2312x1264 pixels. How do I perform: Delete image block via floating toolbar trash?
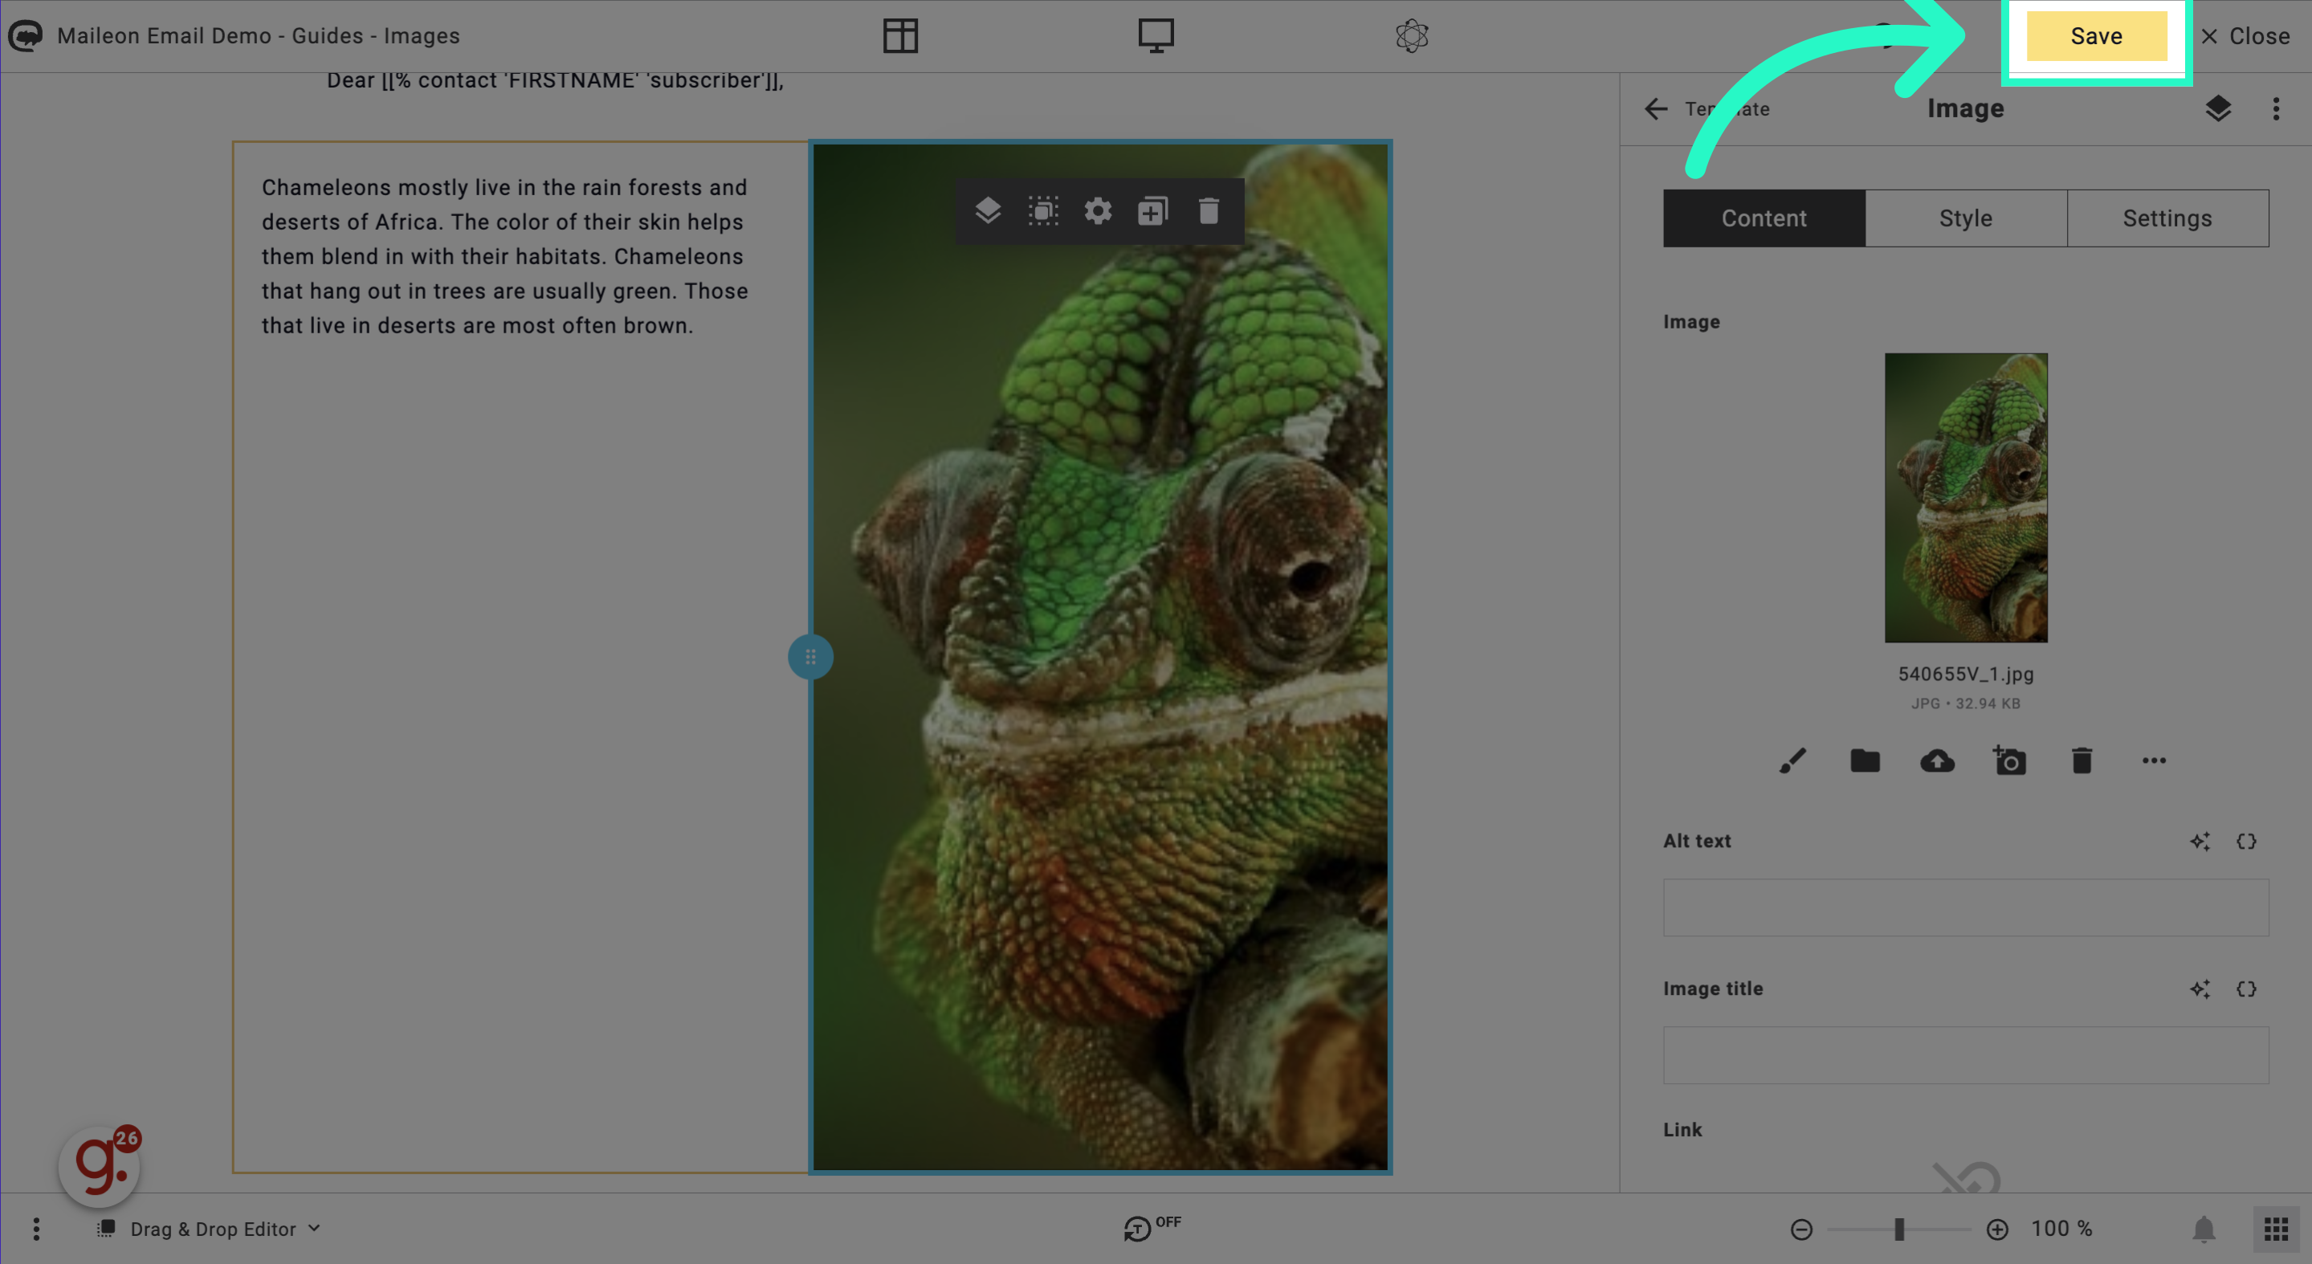[1209, 211]
